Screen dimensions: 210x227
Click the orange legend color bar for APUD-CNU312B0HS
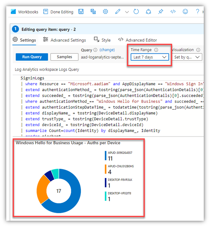[105, 169]
